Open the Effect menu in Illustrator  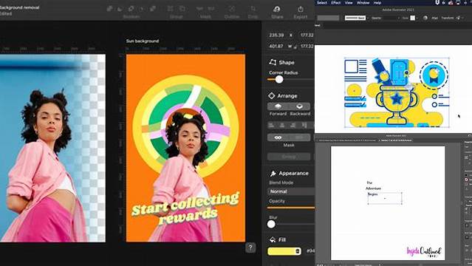(x=335, y=3)
